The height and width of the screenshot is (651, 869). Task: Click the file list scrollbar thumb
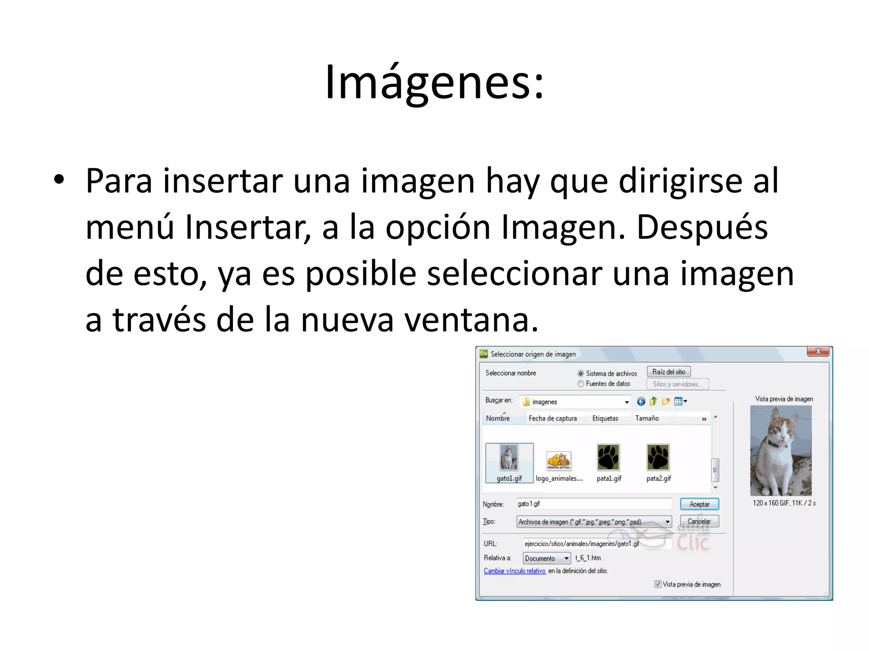715,470
